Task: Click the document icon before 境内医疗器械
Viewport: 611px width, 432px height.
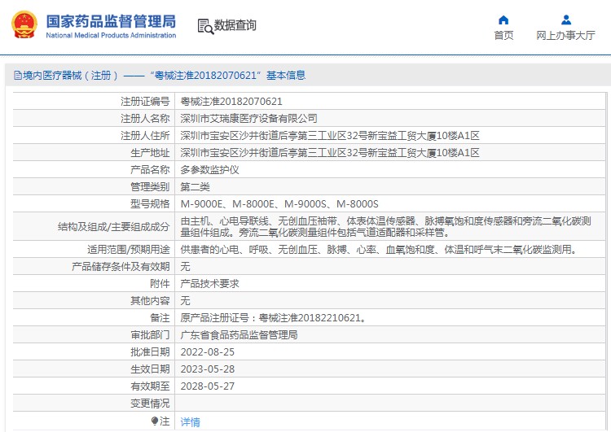Action: [18, 75]
